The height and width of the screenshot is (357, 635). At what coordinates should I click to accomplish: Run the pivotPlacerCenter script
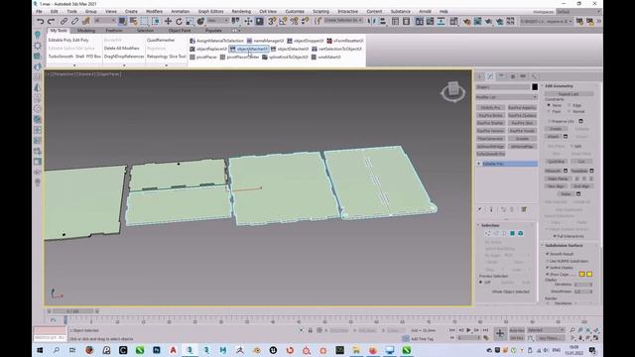[239, 58]
